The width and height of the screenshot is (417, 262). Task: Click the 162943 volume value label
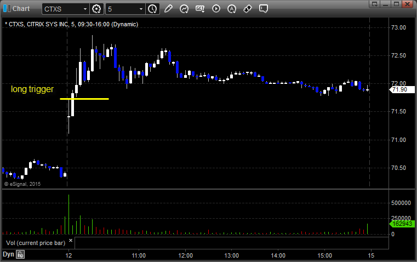(x=402, y=224)
